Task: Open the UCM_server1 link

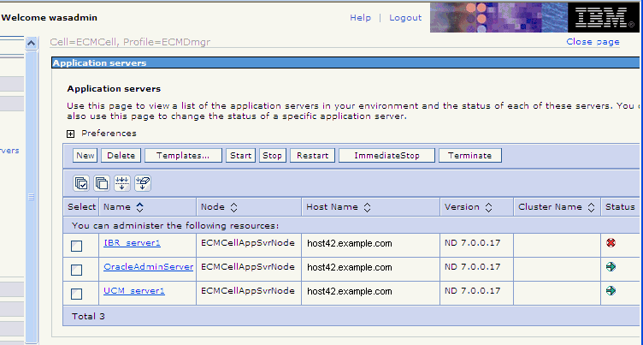Action: [134, 291]
